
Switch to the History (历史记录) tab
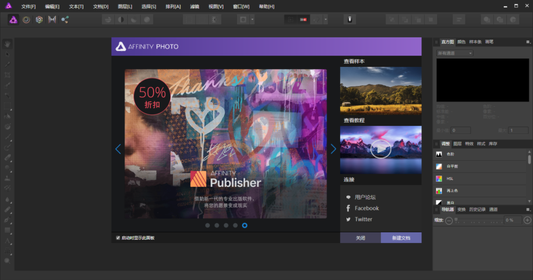point(477,210)
